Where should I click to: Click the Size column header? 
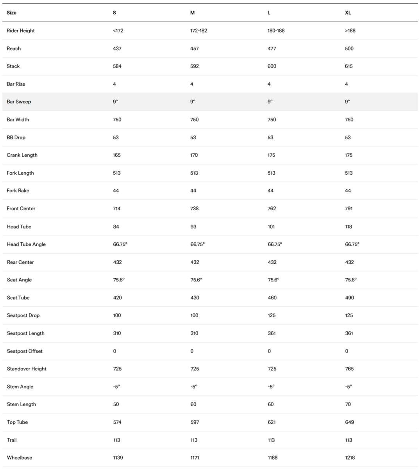point(12,13)
